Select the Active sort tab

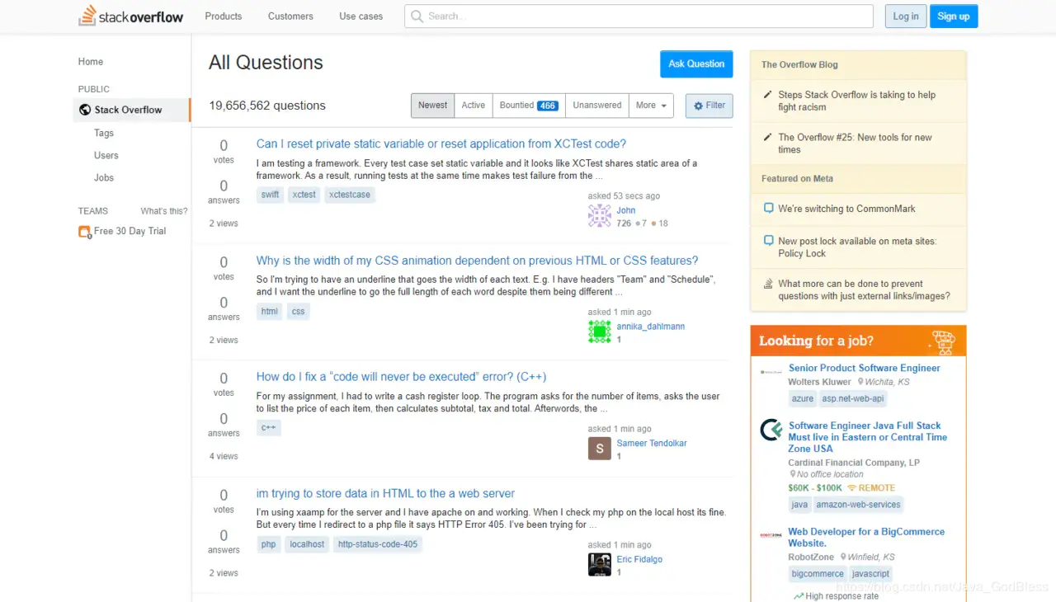click(x=473, y=106)
